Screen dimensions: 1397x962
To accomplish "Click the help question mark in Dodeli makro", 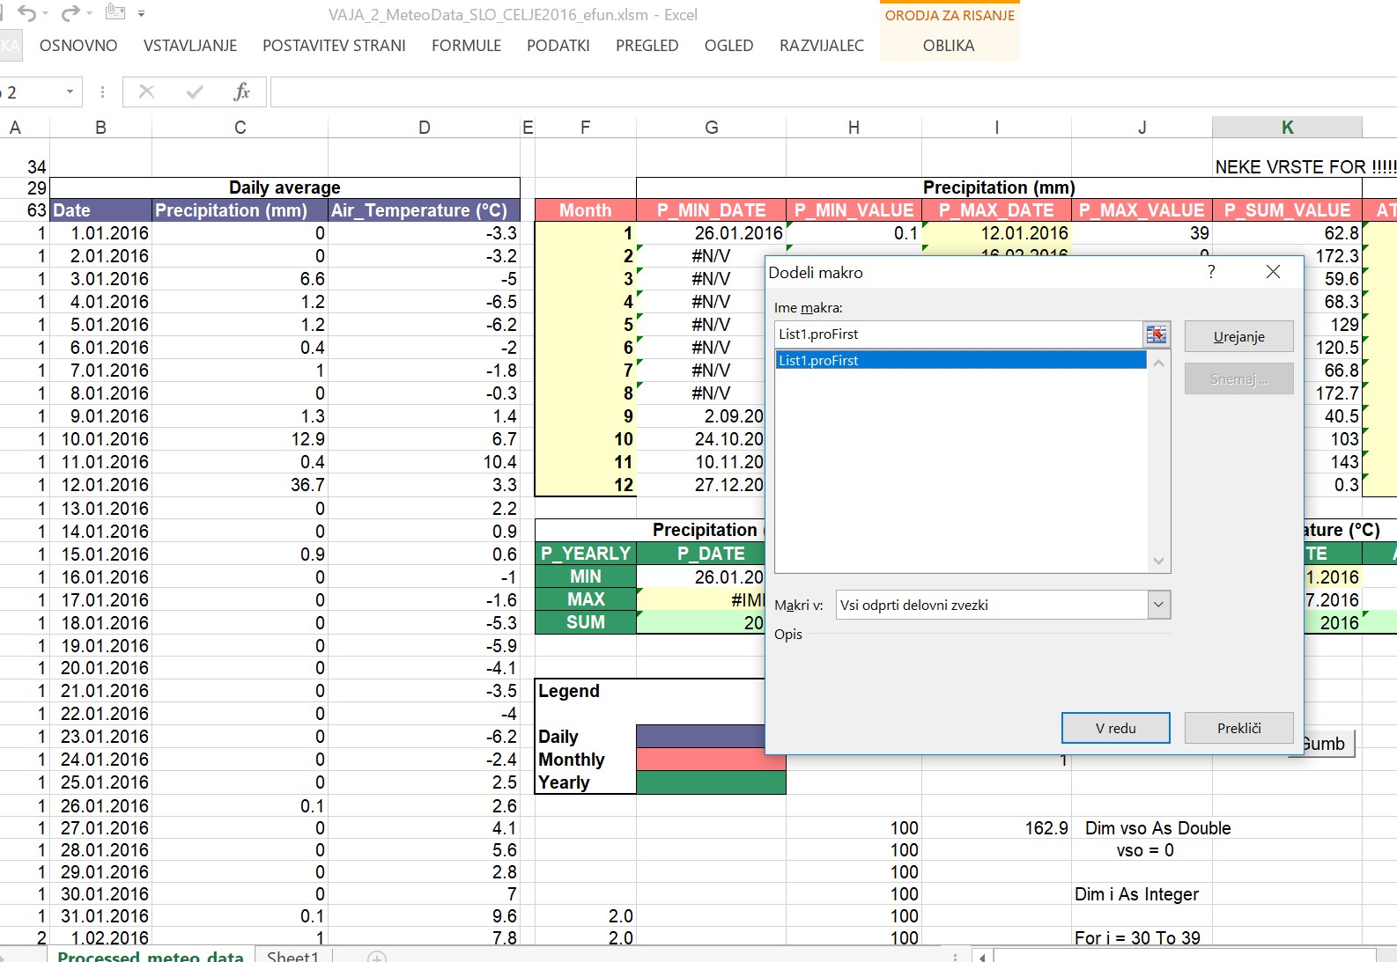I will [x=1211, y=272].
